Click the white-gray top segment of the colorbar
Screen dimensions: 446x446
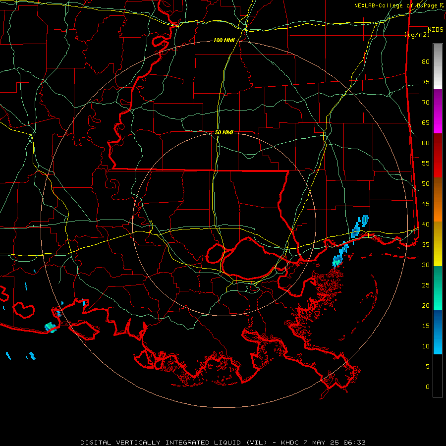click(438, 66)
